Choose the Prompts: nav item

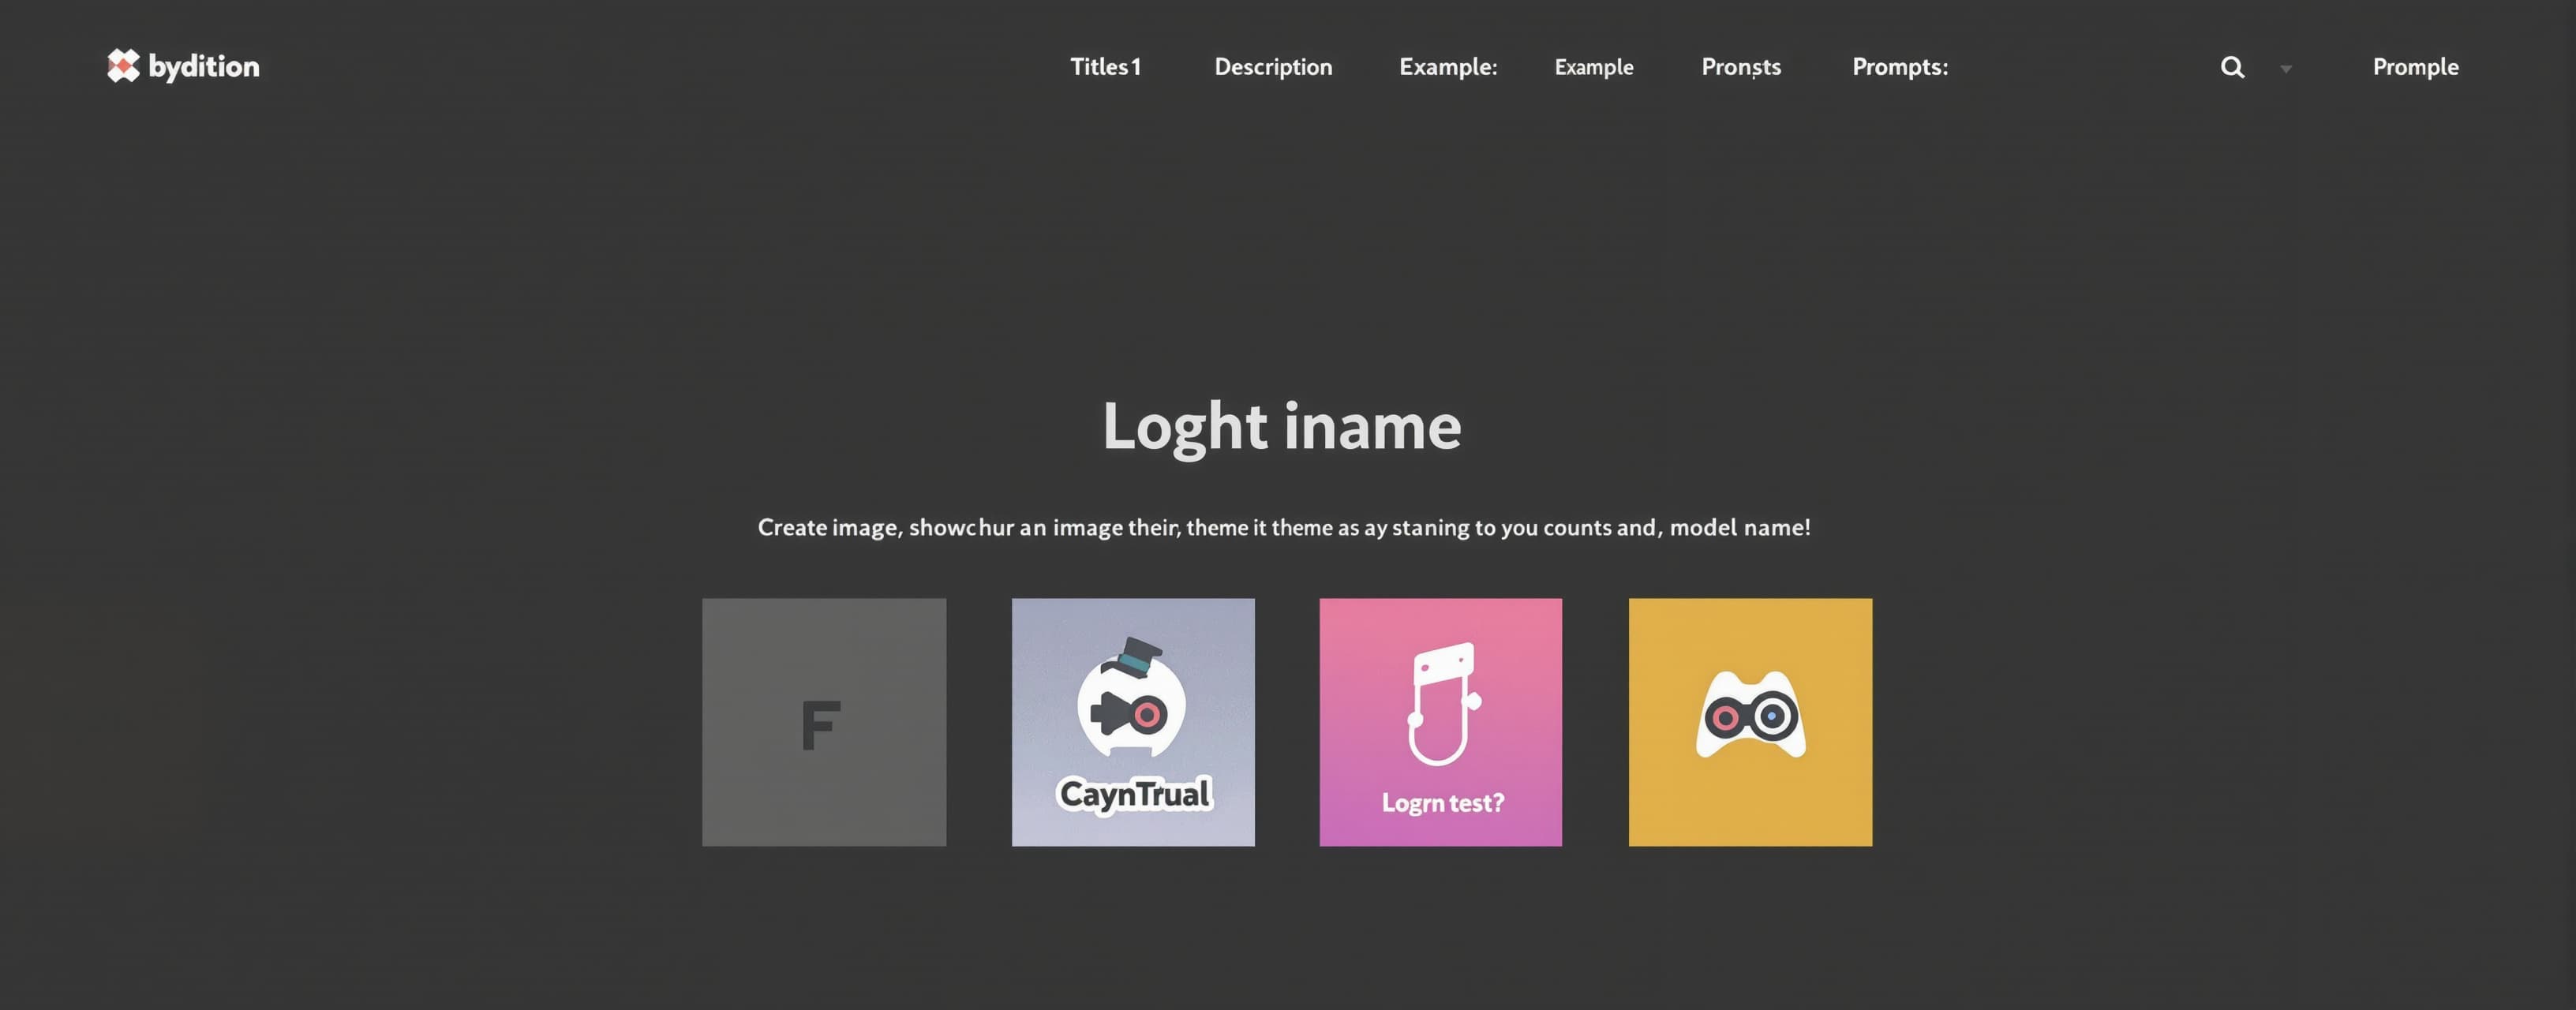[x=1900, y=67]
